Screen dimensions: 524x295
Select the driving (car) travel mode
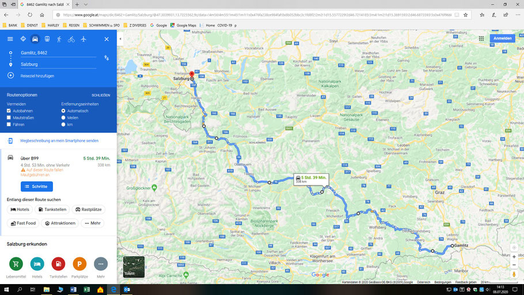coord(35,39)
